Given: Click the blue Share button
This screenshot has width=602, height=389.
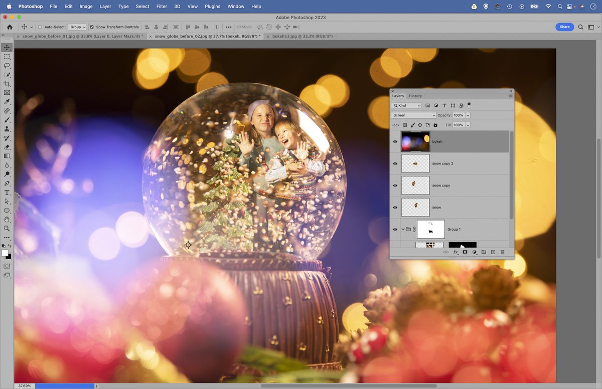Looking at the screenshot, I should click(564, 27).
